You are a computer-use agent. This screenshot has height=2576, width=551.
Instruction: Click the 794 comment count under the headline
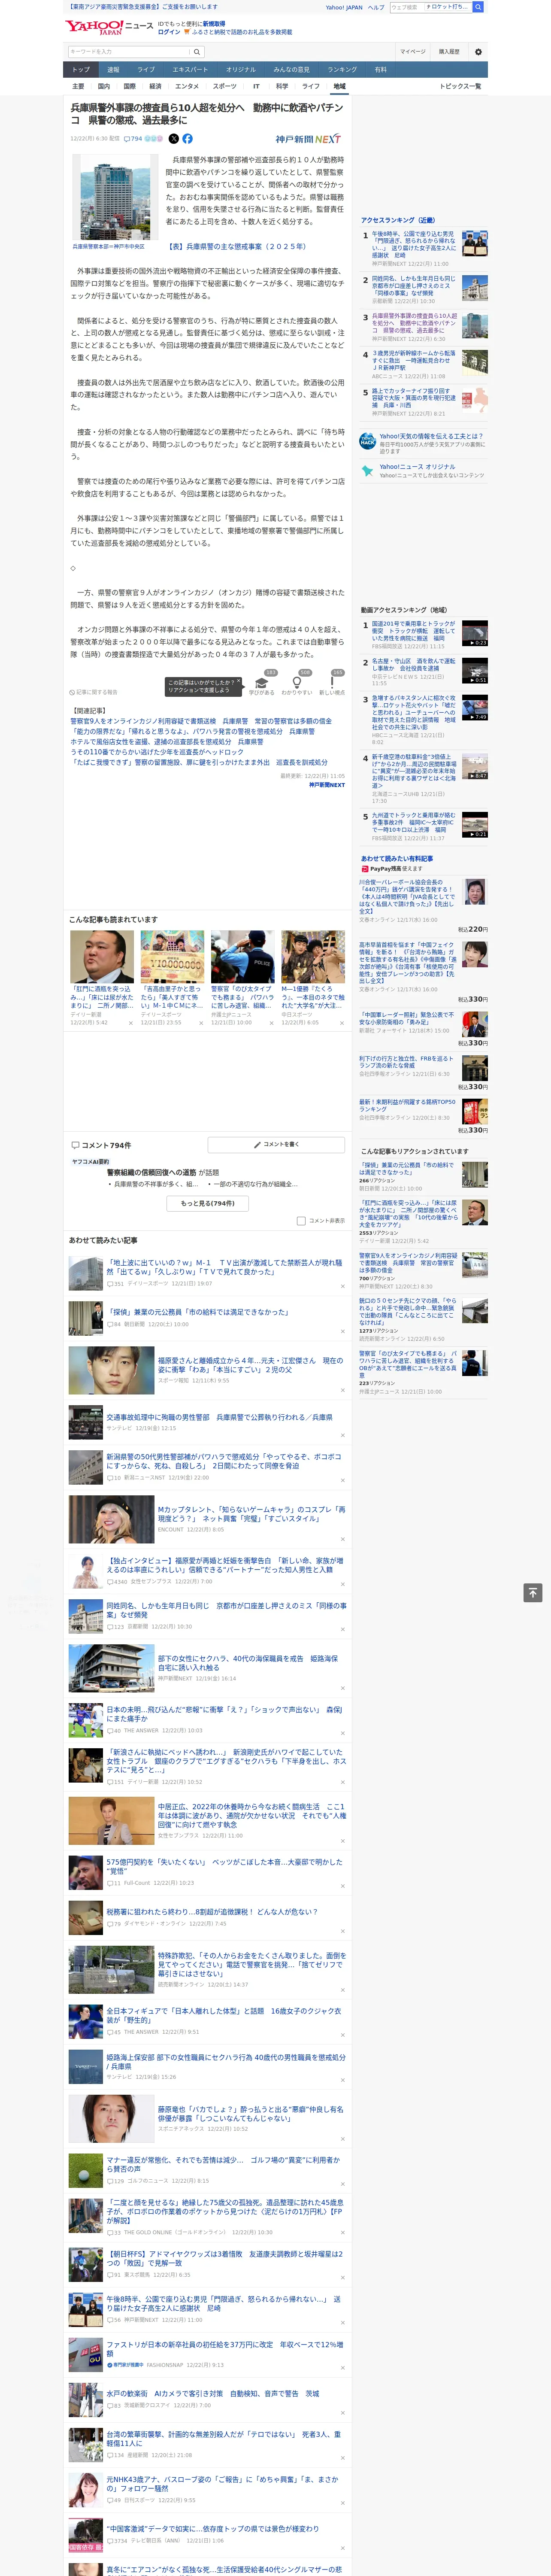[133, 139]
